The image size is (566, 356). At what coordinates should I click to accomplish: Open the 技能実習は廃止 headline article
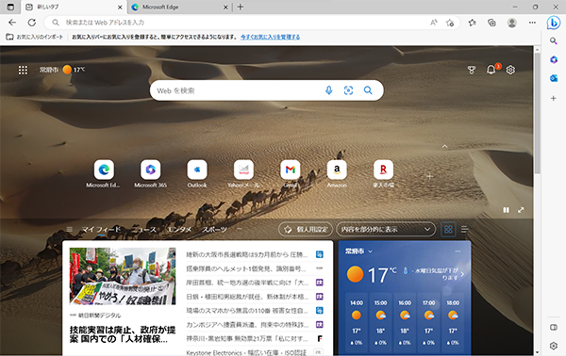(123, 334)
